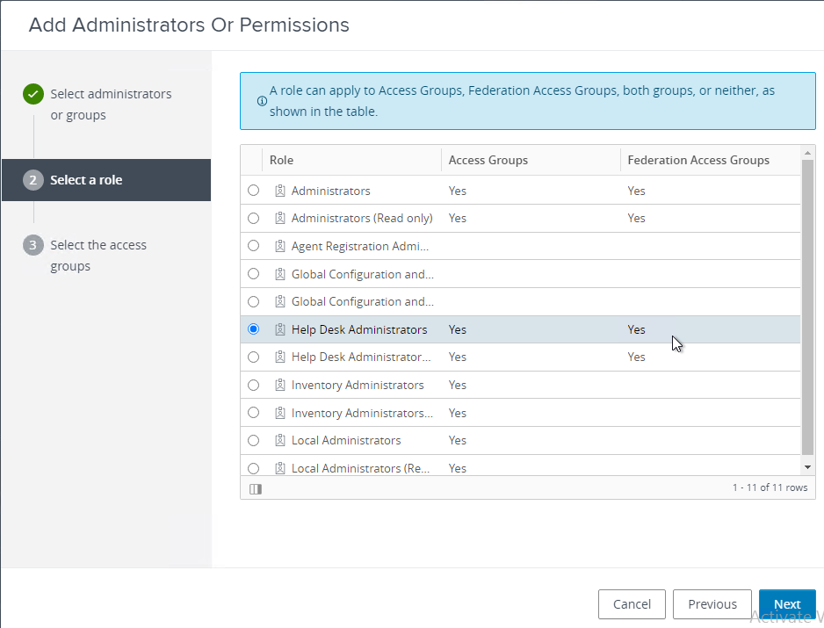The image size is (824, 628).
Task: Click the Inventory Administrators role icon
Action: point(280,385)
